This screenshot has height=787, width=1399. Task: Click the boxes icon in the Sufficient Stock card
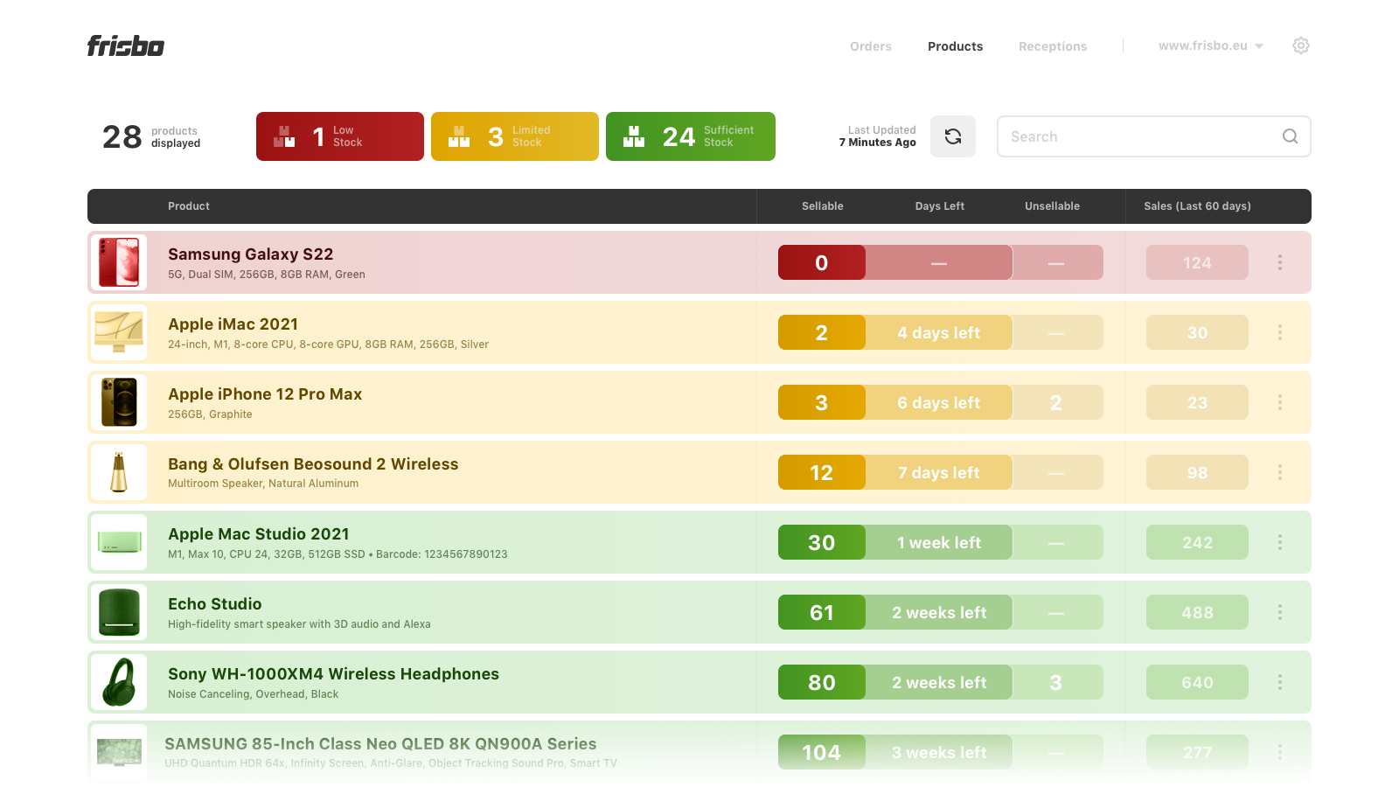634,136
